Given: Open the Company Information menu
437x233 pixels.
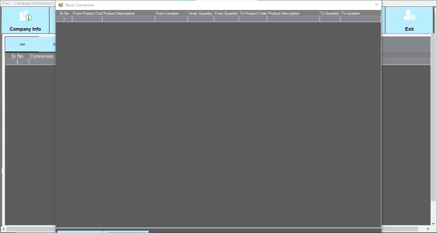Looking at the screenshot, I should pyautogui.click(x=33, y=3).
